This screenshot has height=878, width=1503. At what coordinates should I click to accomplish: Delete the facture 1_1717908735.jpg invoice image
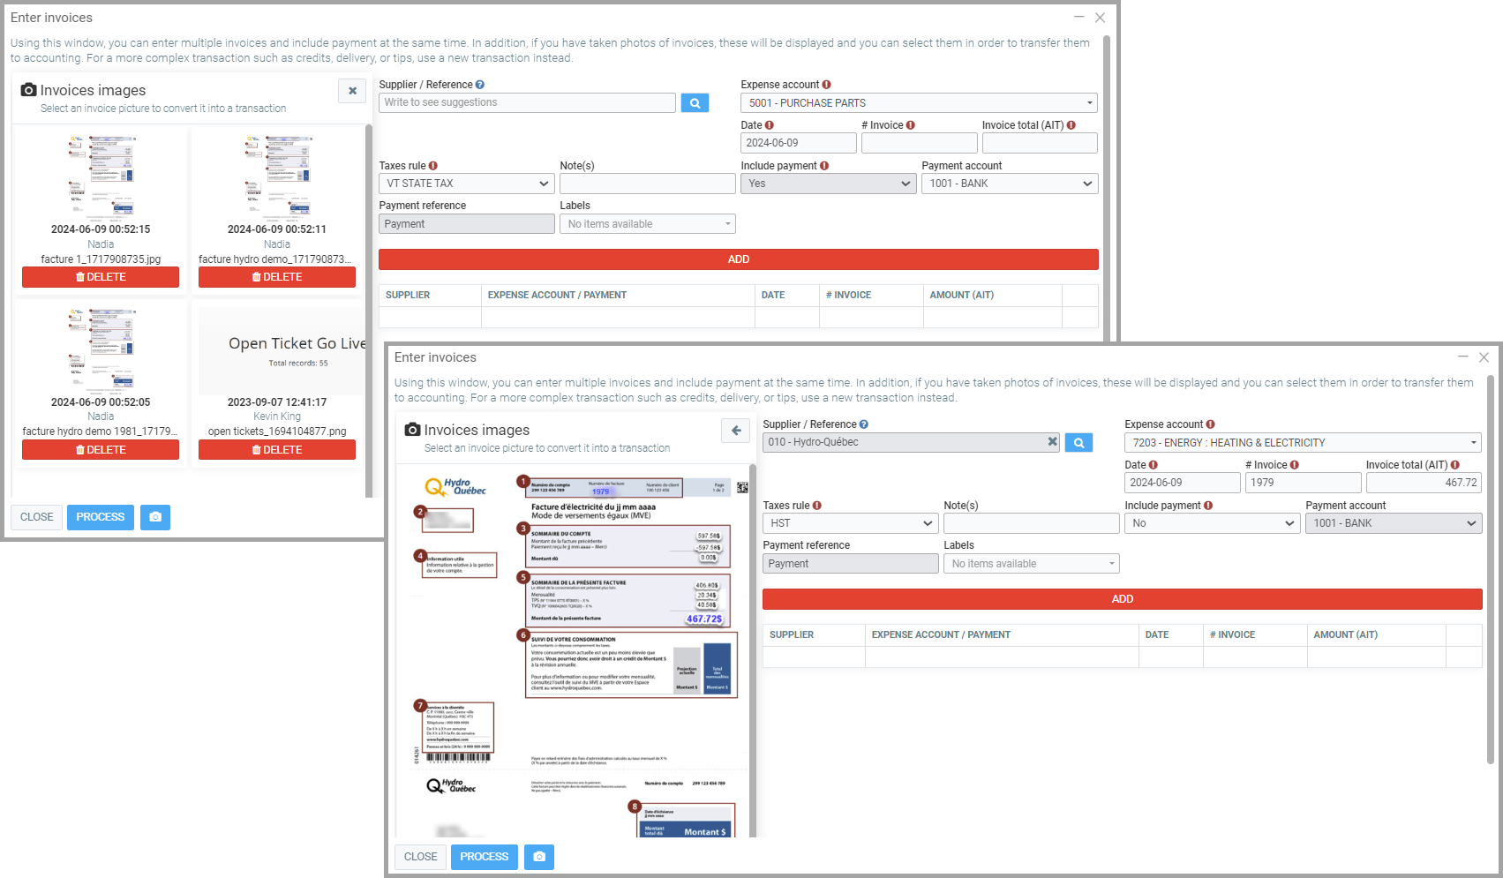101,277
